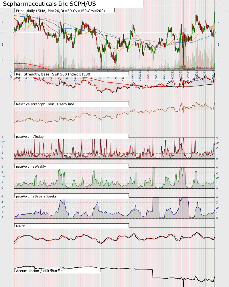Click the 8 on the left price axis
Viewport: 229px width, 287px height.
2,13
